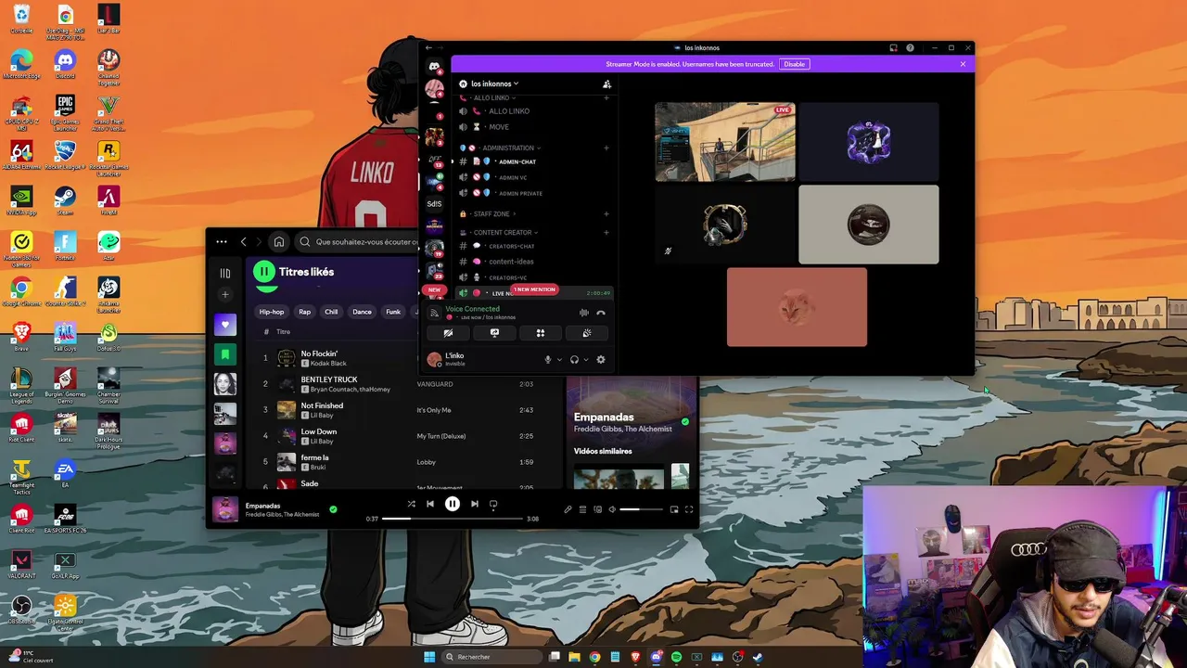Expand headphone output options arrow in Discord
1187x668 pixels.
585,360
